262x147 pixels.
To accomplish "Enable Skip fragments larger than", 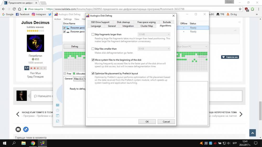I will 93,34.
